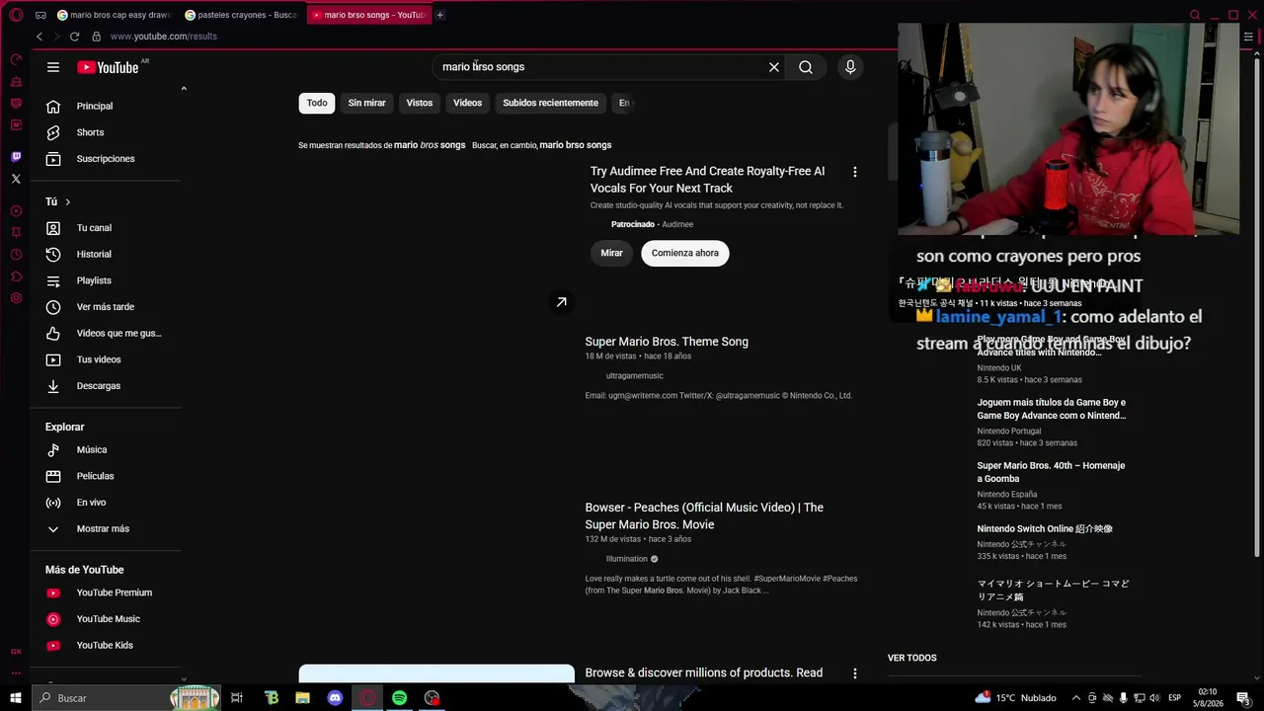Go back with the browser back arrow
This screenshot has width=1264, height=711.
coord(39,37)
